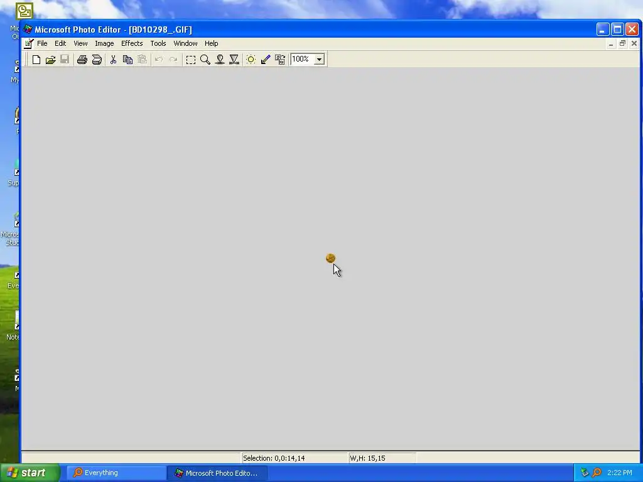This screenshot has height=482, width=643.
Task: Select the Smudge tool icon
Action: (x=220, y=60)
